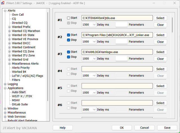Expand the Wanted Prefix node

(x=9, y=27)
